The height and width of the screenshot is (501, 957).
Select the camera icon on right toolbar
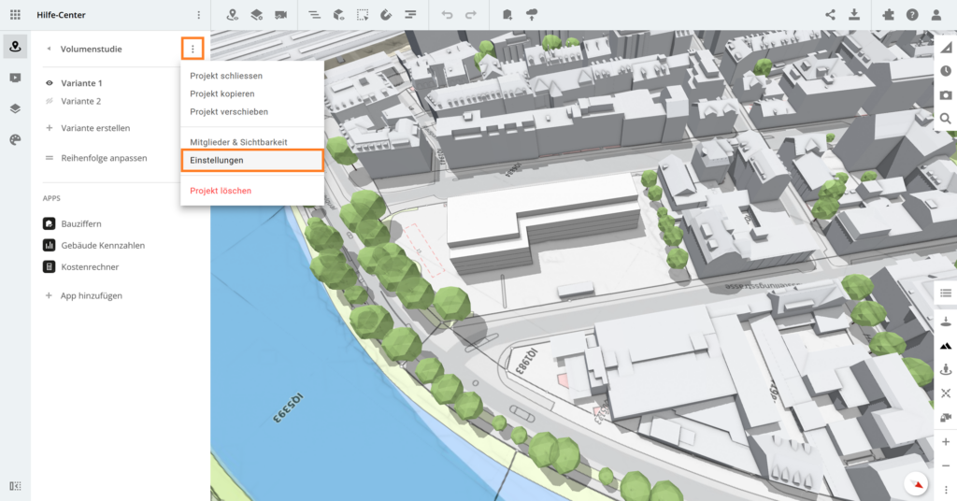946,95
